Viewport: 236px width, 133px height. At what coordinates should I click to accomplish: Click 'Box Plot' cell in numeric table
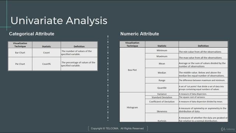click(132, 70)
